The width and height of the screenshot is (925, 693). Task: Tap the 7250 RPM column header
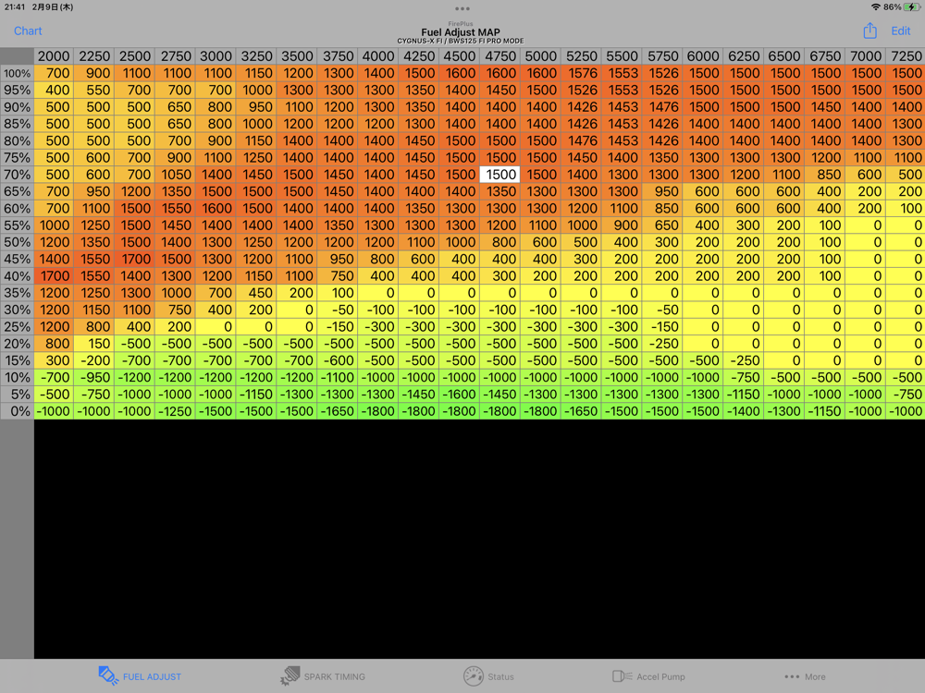coord(906,56)
